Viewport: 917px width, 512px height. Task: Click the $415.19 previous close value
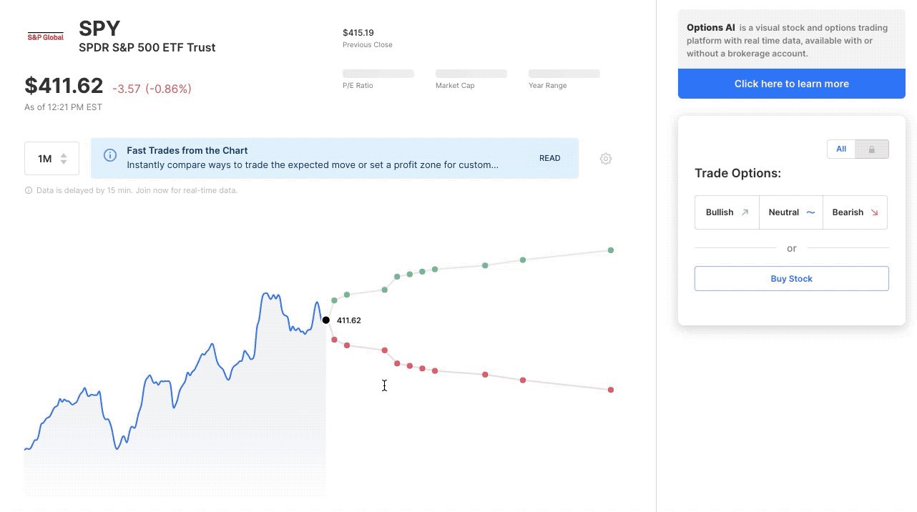click(358, 33)
